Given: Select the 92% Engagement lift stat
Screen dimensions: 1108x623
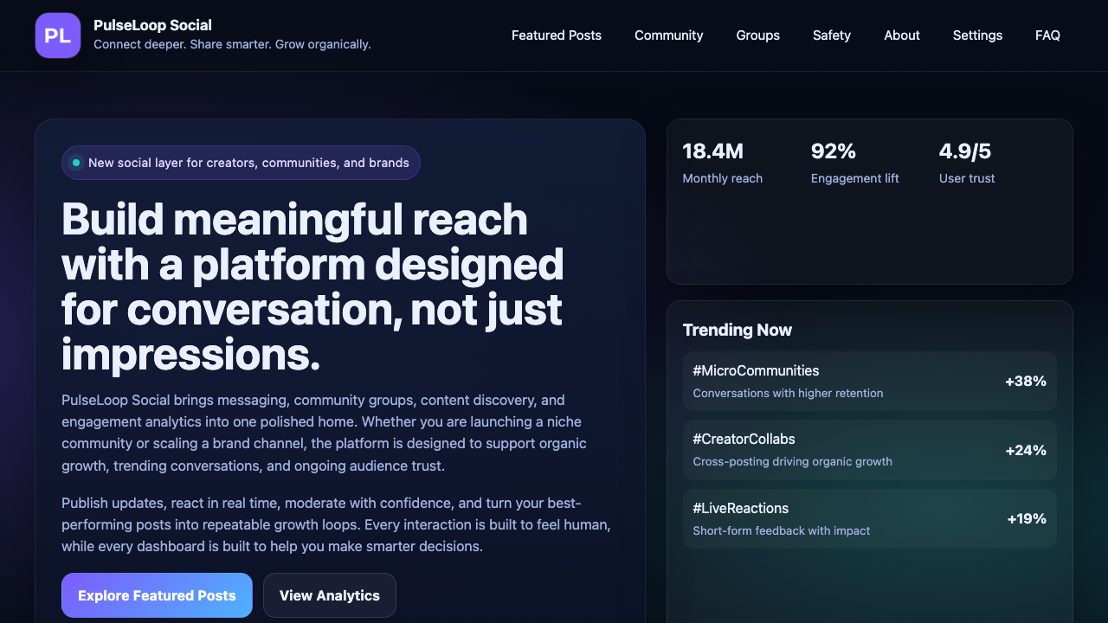Looking at the screenshot, I should (x=854, y=164).
